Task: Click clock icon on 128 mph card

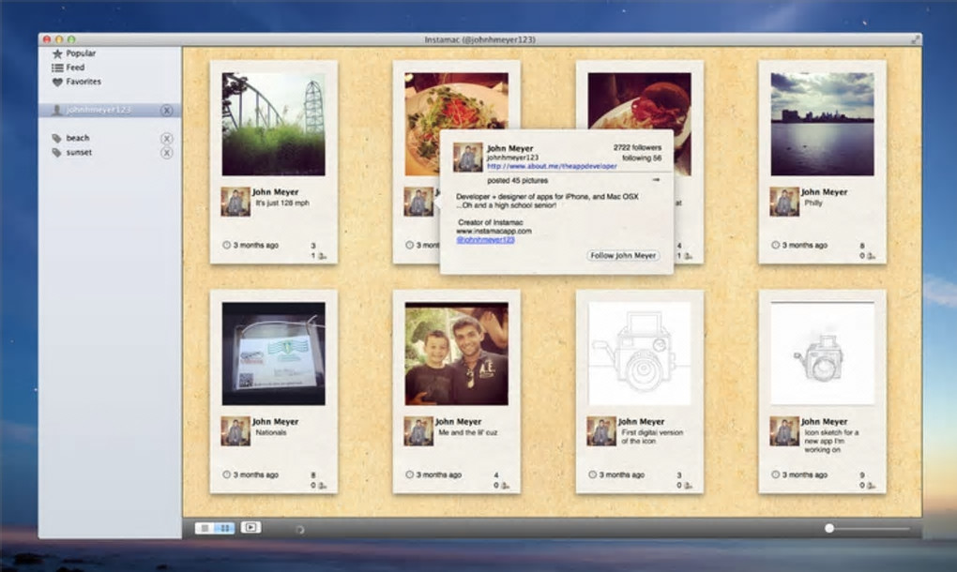Action: (x=226, y=245)
